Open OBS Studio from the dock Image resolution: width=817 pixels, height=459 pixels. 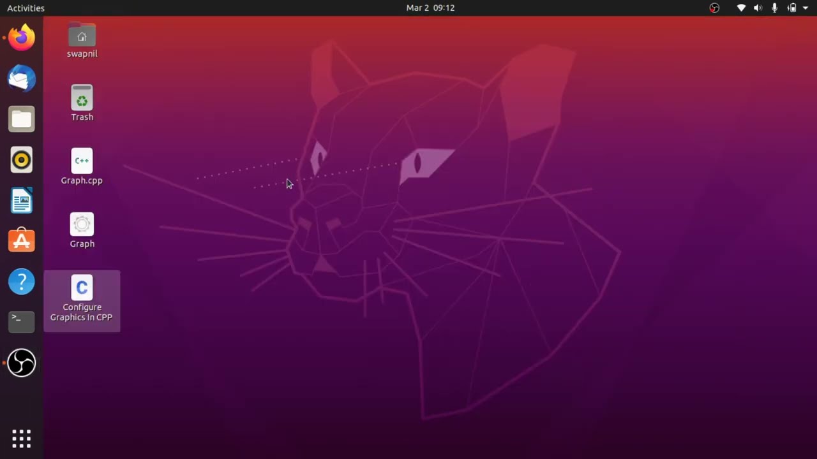(21, 363)
